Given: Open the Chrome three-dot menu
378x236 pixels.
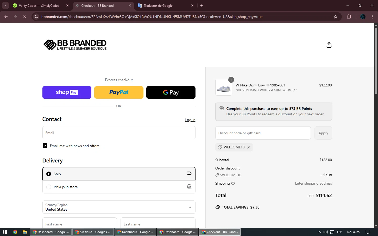Looking at the screenshot, I should point(372,17).
